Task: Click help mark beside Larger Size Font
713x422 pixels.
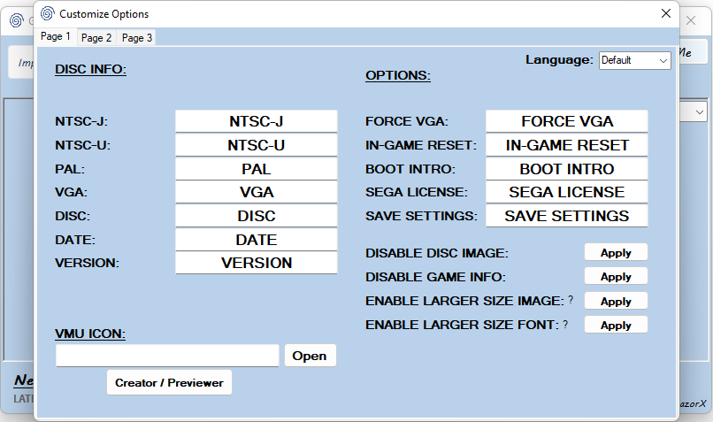Action: tap(565, 324)
